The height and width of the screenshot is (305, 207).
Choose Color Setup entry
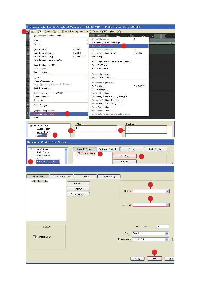(x=118, y=90)
